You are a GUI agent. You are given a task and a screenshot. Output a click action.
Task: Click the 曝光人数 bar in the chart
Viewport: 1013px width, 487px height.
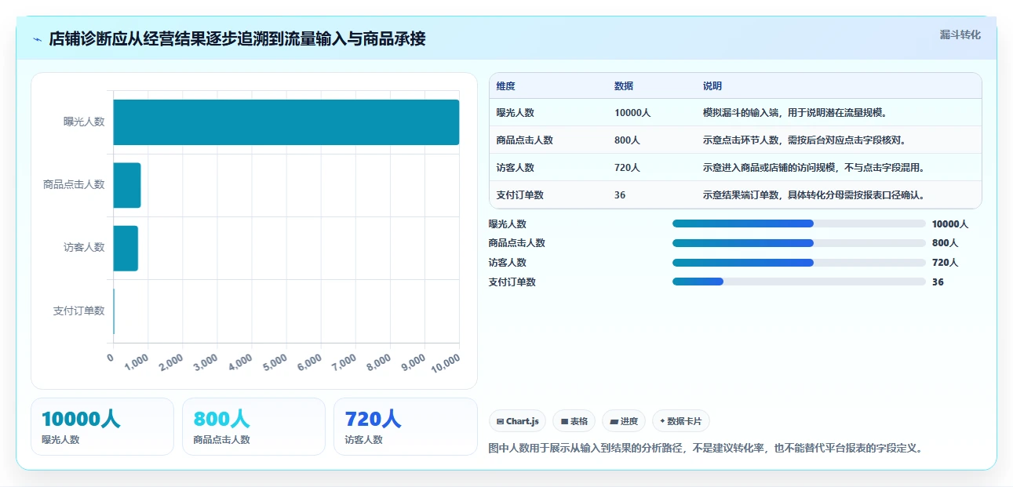[x=286, y=122]
